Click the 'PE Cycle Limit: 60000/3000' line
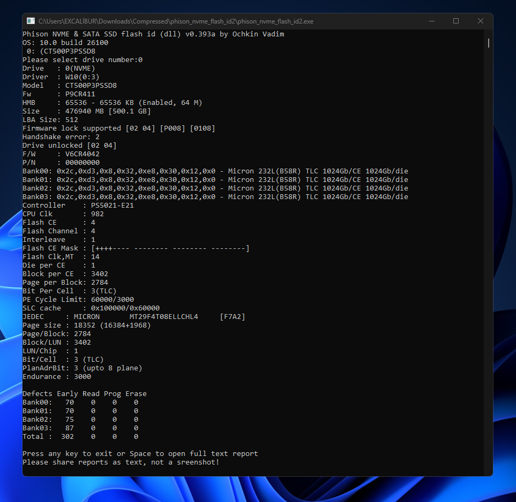 (78, 299)
